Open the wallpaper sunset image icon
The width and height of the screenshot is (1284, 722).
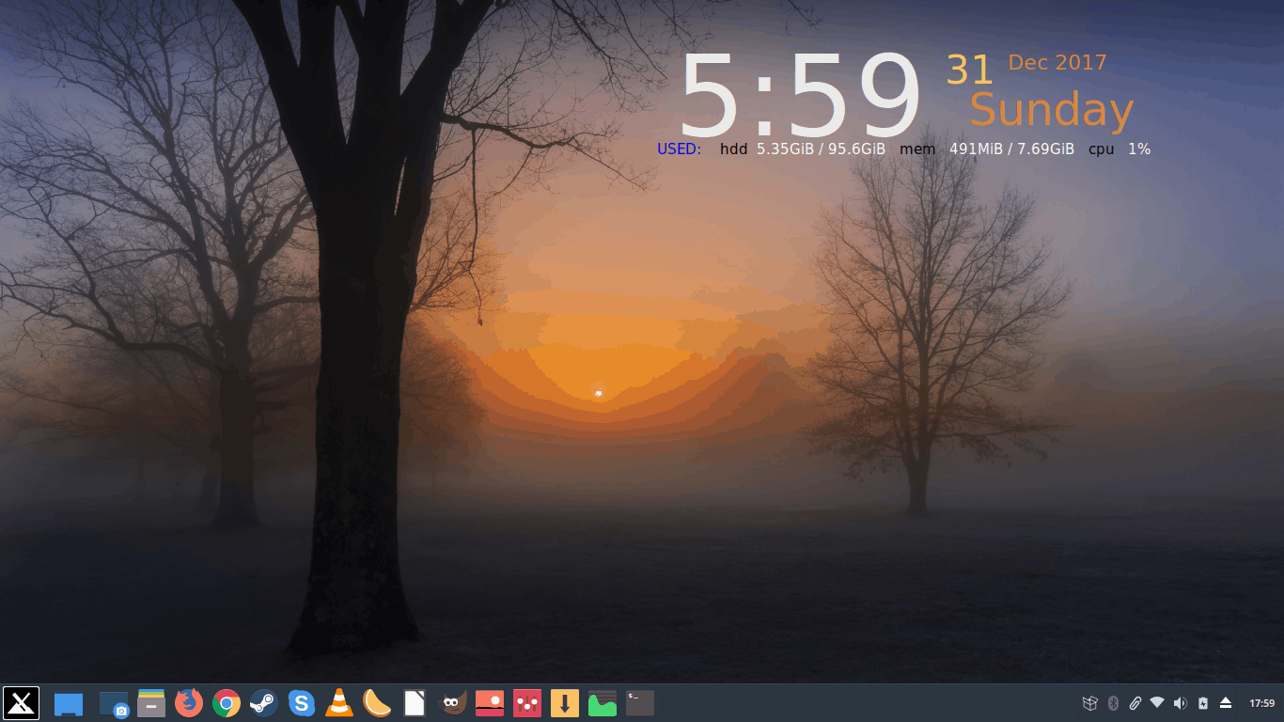click(490, 702)
